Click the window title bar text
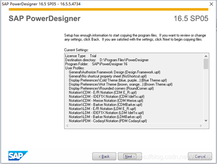The image size is (217, 164). (x=41, y=4)
